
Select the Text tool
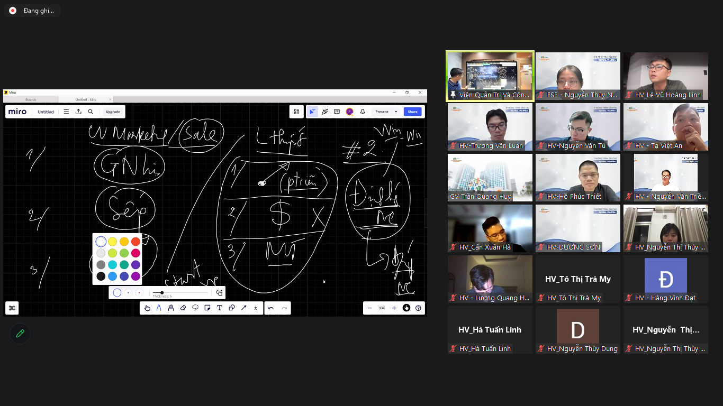[219, 308]
